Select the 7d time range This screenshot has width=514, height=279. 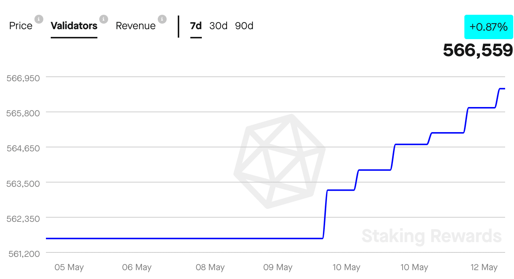(196, 26)
